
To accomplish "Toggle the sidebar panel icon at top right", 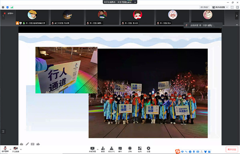I will pos(237,7).
